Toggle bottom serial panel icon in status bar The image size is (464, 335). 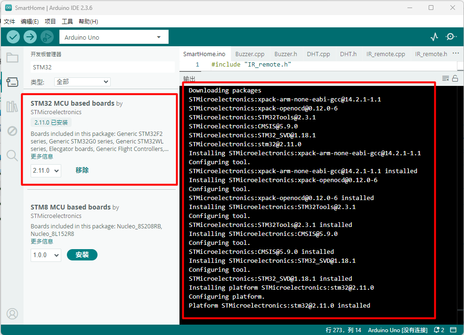coord(454,330)
